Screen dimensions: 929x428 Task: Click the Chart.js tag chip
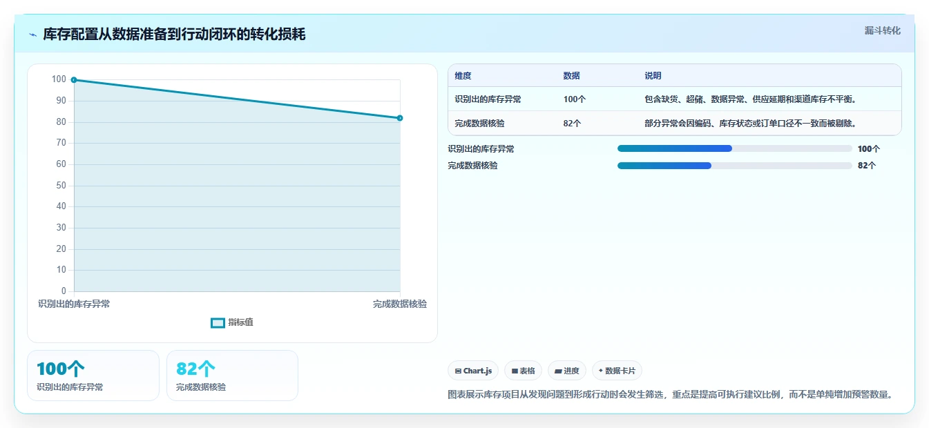473,371
